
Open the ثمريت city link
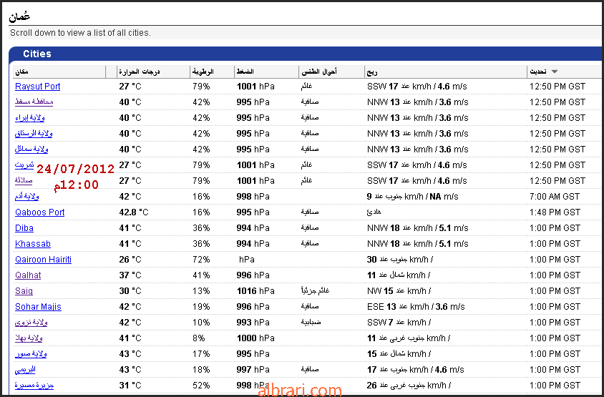[x=24, y=165]
